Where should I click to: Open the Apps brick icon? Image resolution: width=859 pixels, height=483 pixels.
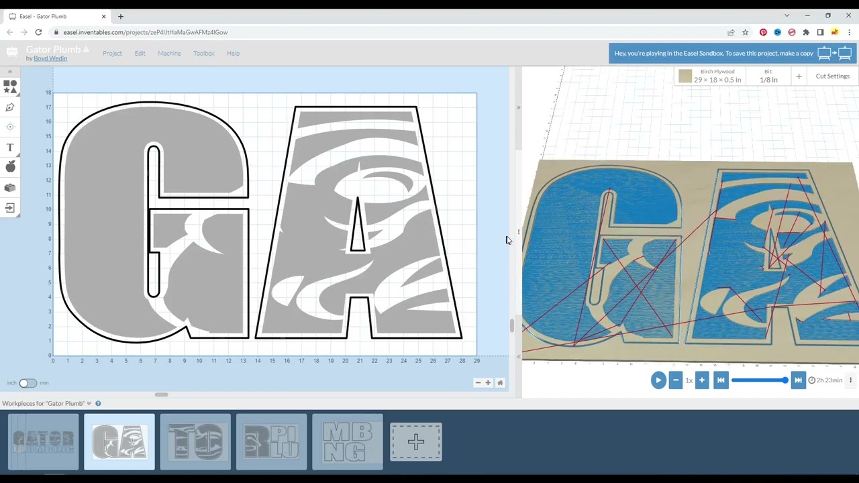(10, 188)
